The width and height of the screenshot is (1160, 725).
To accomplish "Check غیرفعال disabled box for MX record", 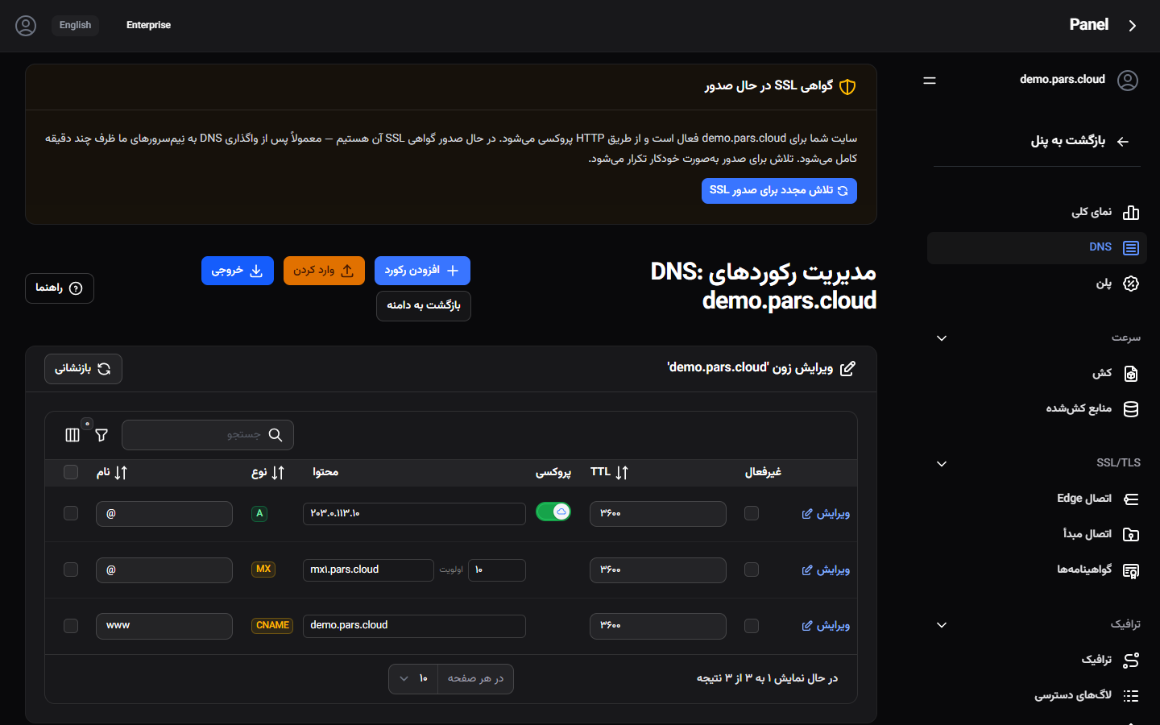I will 752,570.
